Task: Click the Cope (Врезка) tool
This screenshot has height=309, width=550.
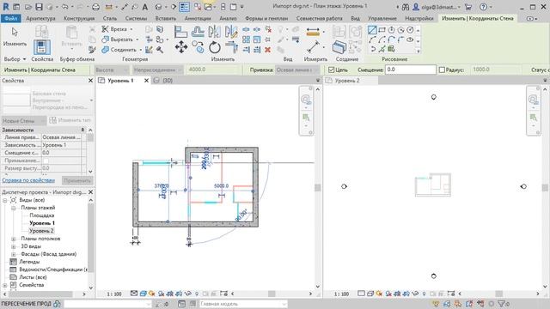Action: click(114, 29)
